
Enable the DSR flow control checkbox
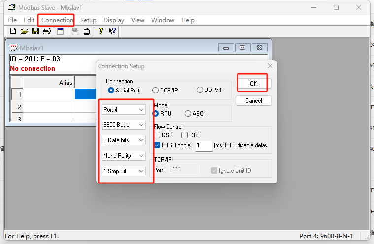[157, 135]
